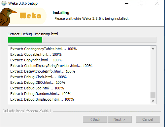
Task: Click the Nullsoft Install System v3.06.1 label
Action: point(27,111)
